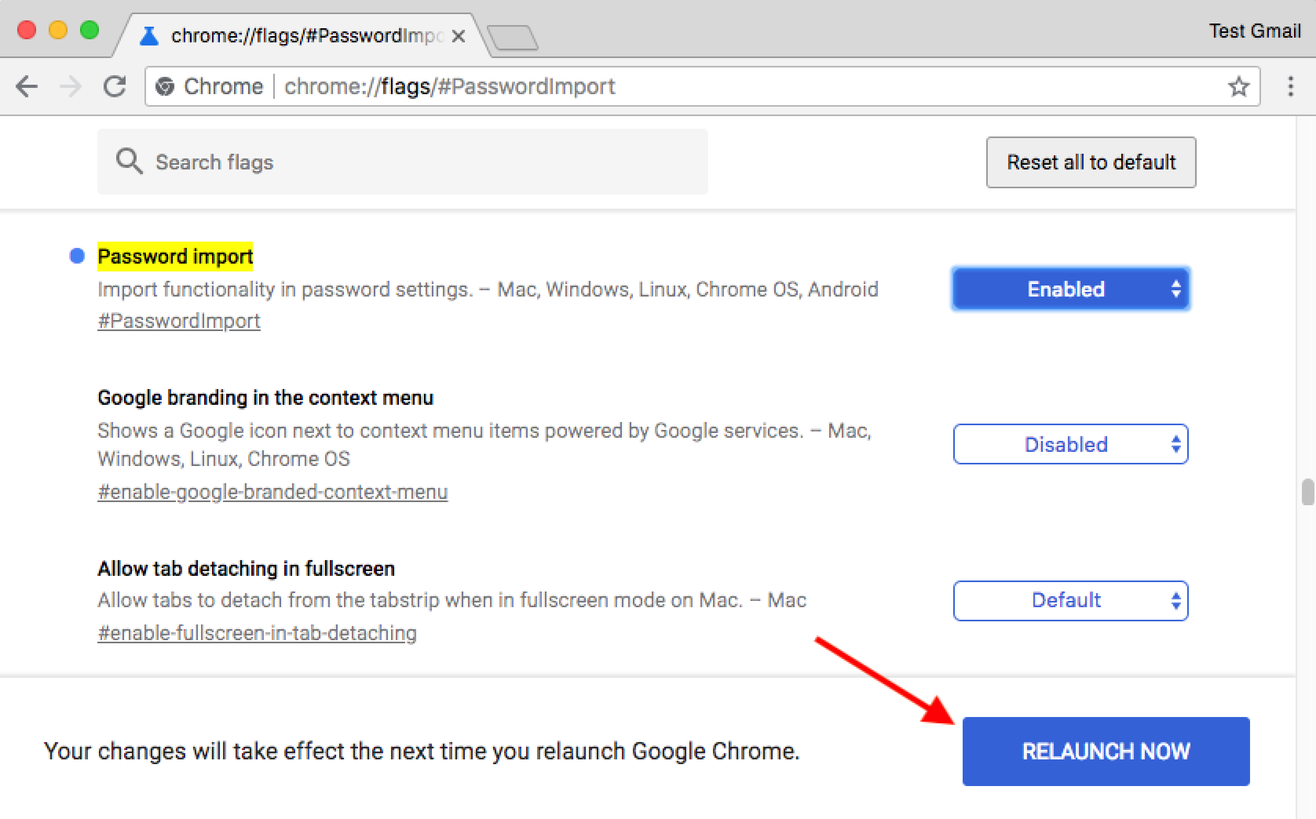Click the Allow tab detaching in fullscreen title

246,569
